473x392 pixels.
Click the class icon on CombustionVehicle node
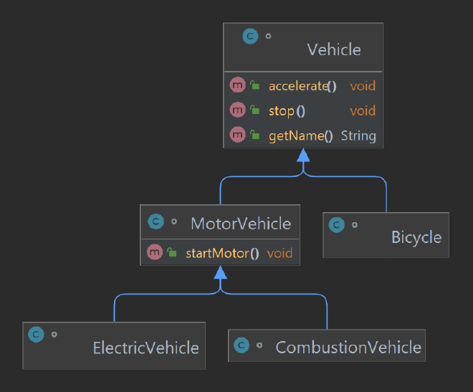tap(242, 345)
